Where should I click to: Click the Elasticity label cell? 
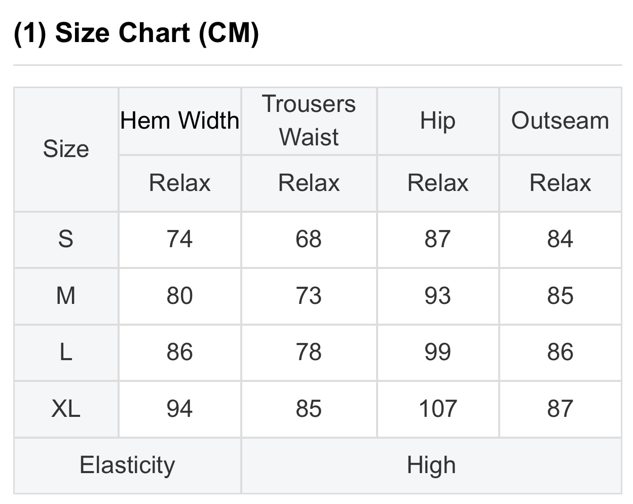[127, 465]
